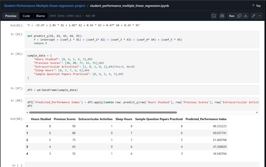
Task: Open the Student-Performance-Multiple-linear-regression-project repository link
Action: 45,6
